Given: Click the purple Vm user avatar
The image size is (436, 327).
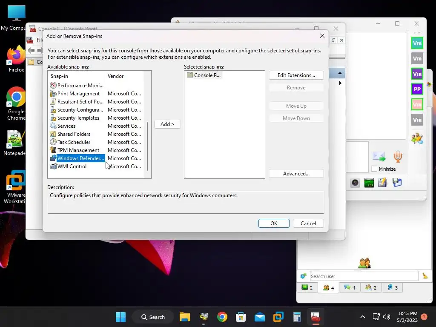Looking at the screenshot, I should [417, 74].
